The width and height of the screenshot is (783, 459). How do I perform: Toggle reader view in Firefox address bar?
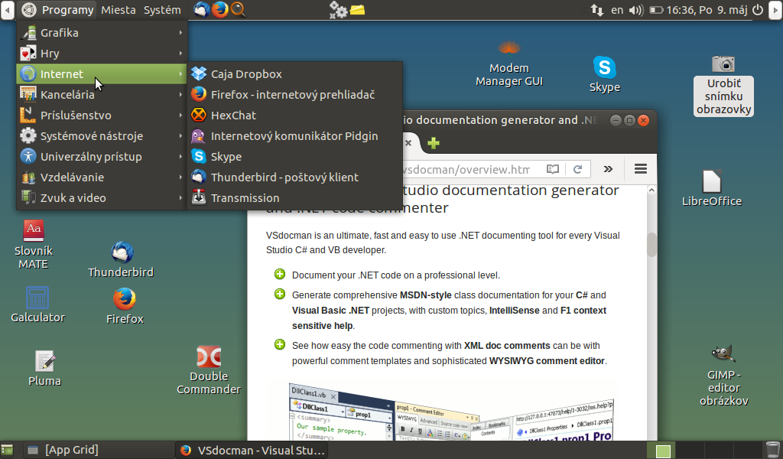(552, 169)
